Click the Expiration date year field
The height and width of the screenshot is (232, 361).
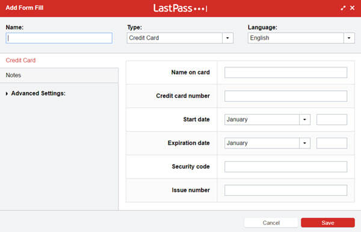click(332, 143)
